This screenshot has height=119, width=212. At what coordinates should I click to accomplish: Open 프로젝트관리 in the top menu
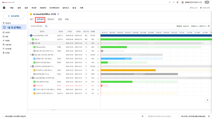(x=54, y=8)
